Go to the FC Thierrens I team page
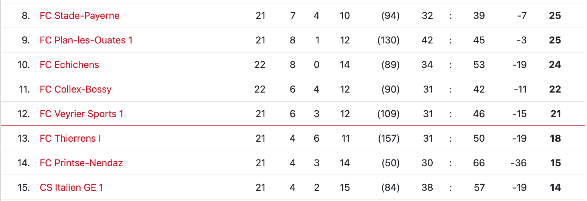Image resolution: width=587 pixels, height=201 pixels. pyautogui.click(x=70, y=139)
